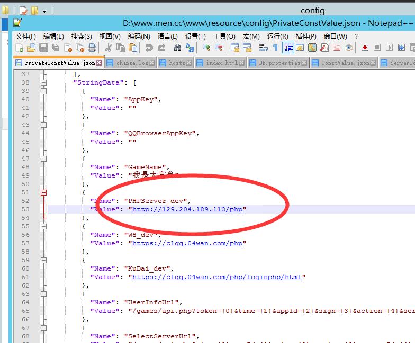Open the 插件(P) menu
The width and height of the screenshot is (415, 343).
click(x=306, y=36)
